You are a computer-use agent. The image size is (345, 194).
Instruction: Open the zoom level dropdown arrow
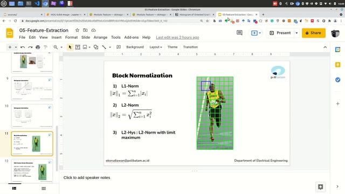[x=61, y=47]
